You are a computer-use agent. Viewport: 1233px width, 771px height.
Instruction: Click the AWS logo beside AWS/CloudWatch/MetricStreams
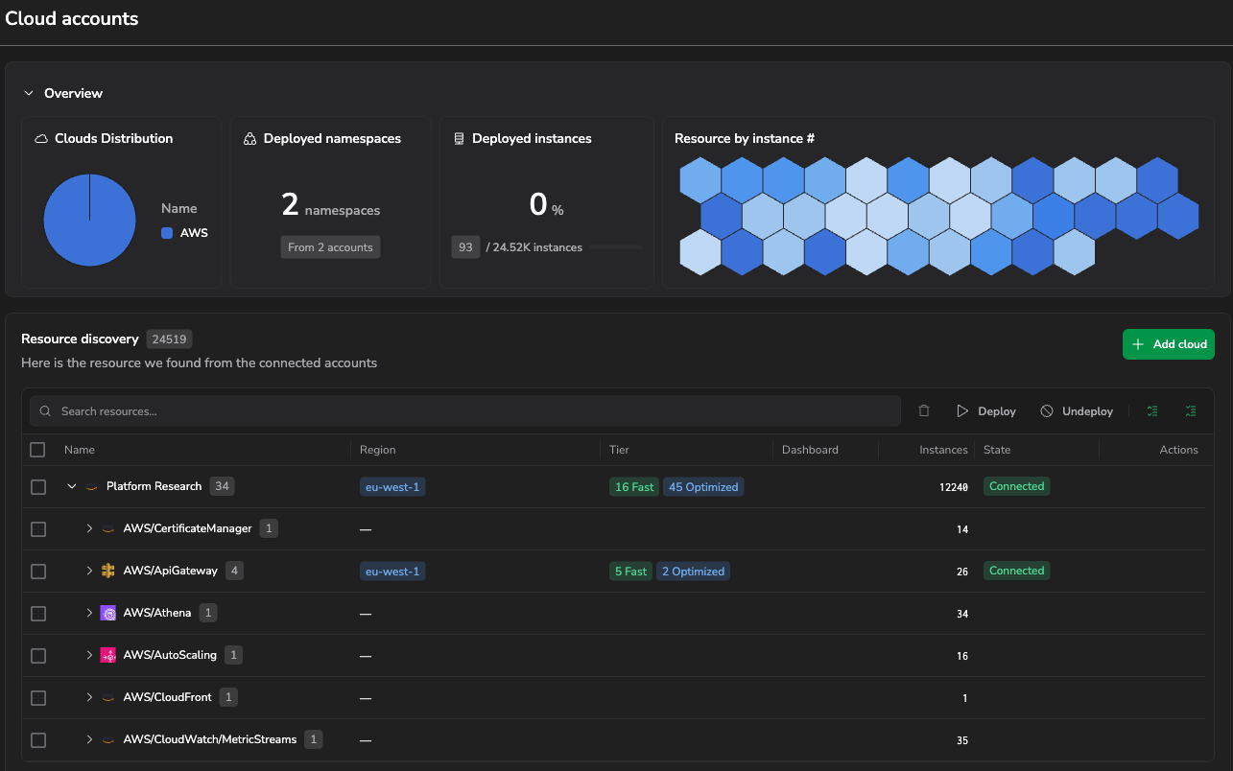pos(108,740)
